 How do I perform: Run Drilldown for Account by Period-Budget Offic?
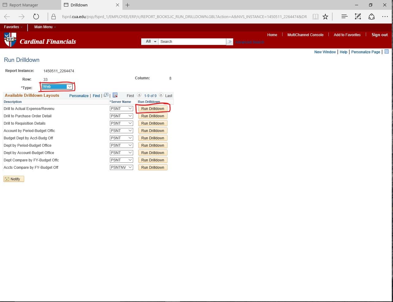153,131
